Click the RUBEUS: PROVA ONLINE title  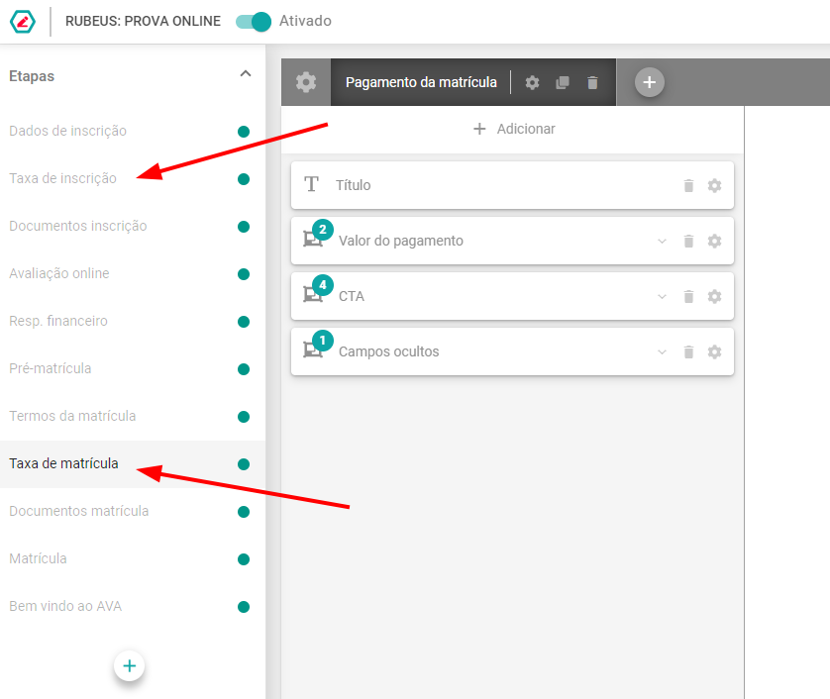[x=143, y=21]
